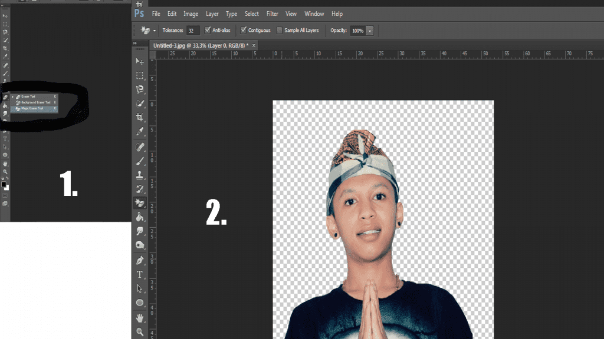Uncheck the Contiguous option
The image size is (604, 339).
click(244, 30)
